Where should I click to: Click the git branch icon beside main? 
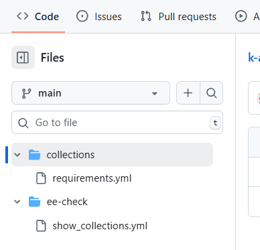click(27, 93)
